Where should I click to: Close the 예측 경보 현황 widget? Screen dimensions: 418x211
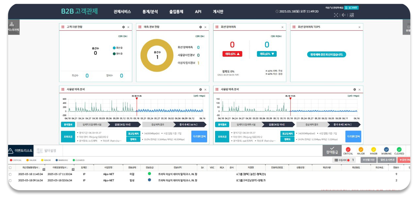click(205, 27)
